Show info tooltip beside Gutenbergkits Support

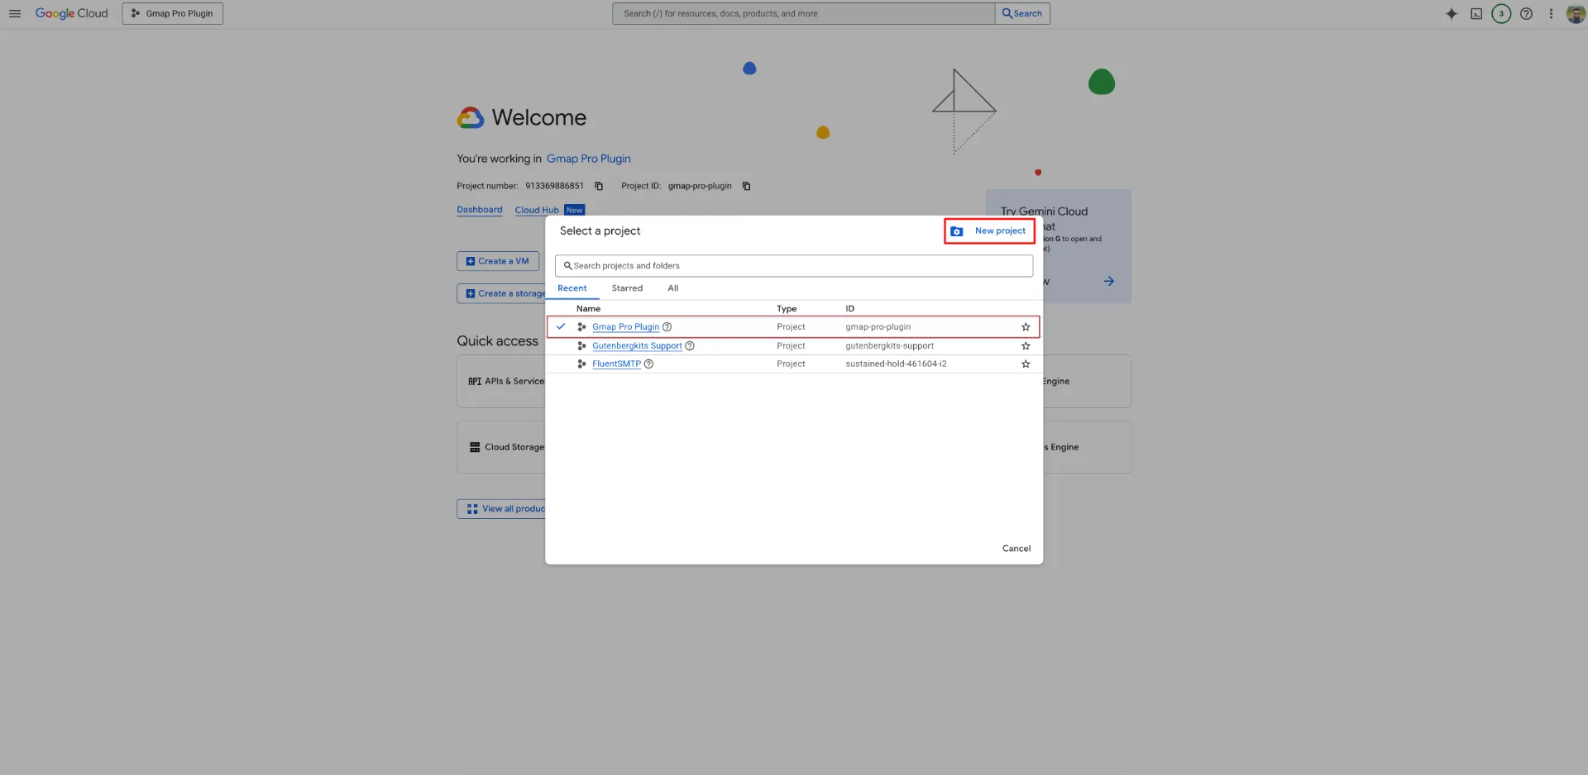click(690, 346)
